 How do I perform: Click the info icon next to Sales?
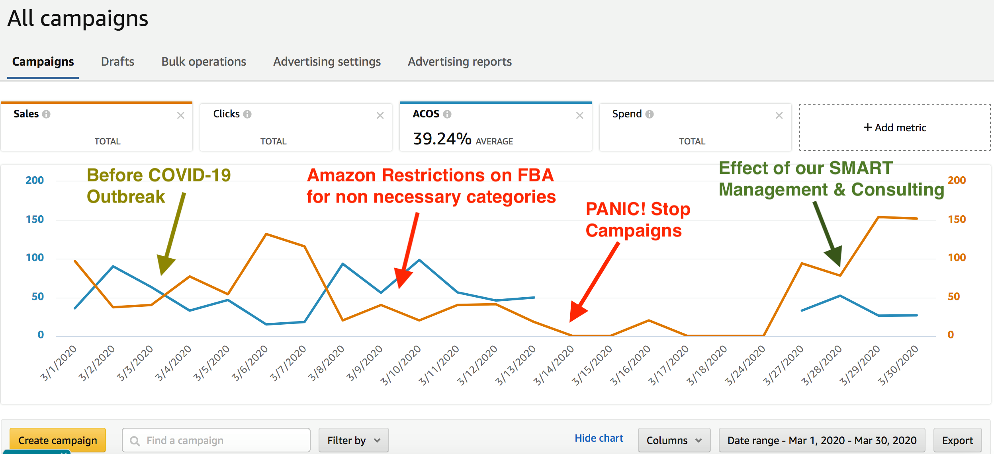(46, 114)
